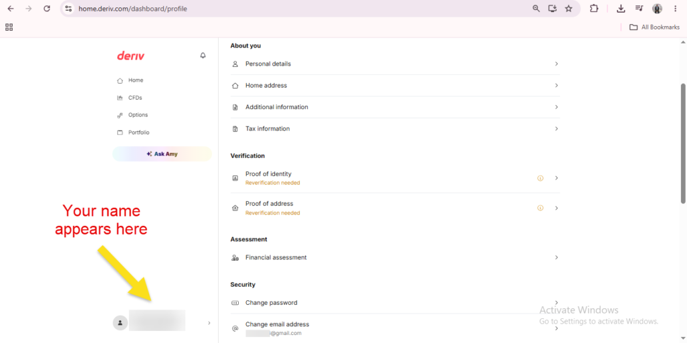This screenshot has height=343, width=687.
Task: Click the warning icon on Proof of address
Action: tap(540, 208)
